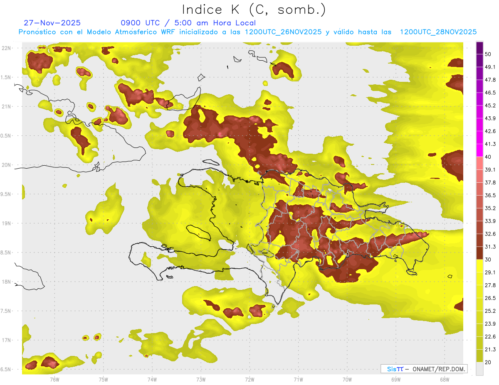Click the colorbar value 40
499x385 pixels.
tap(488, 157)
